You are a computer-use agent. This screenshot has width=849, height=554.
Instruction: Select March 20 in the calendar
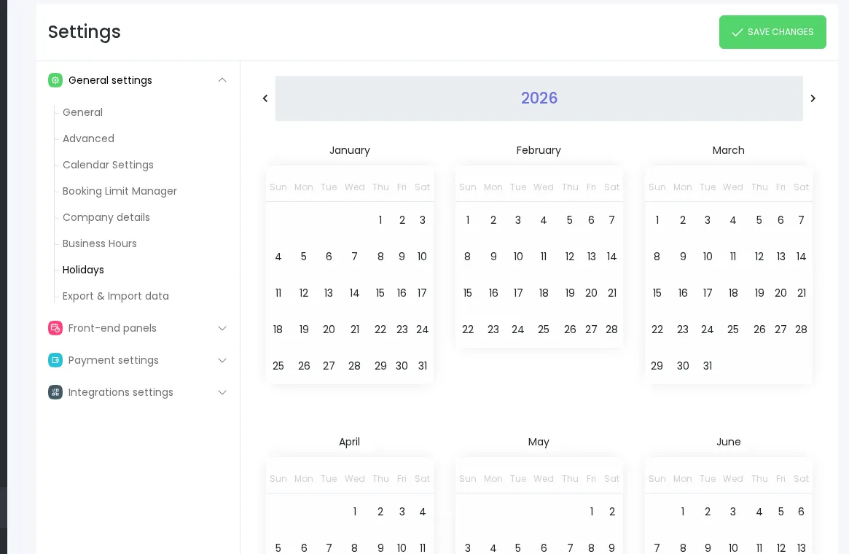(780, 293)
